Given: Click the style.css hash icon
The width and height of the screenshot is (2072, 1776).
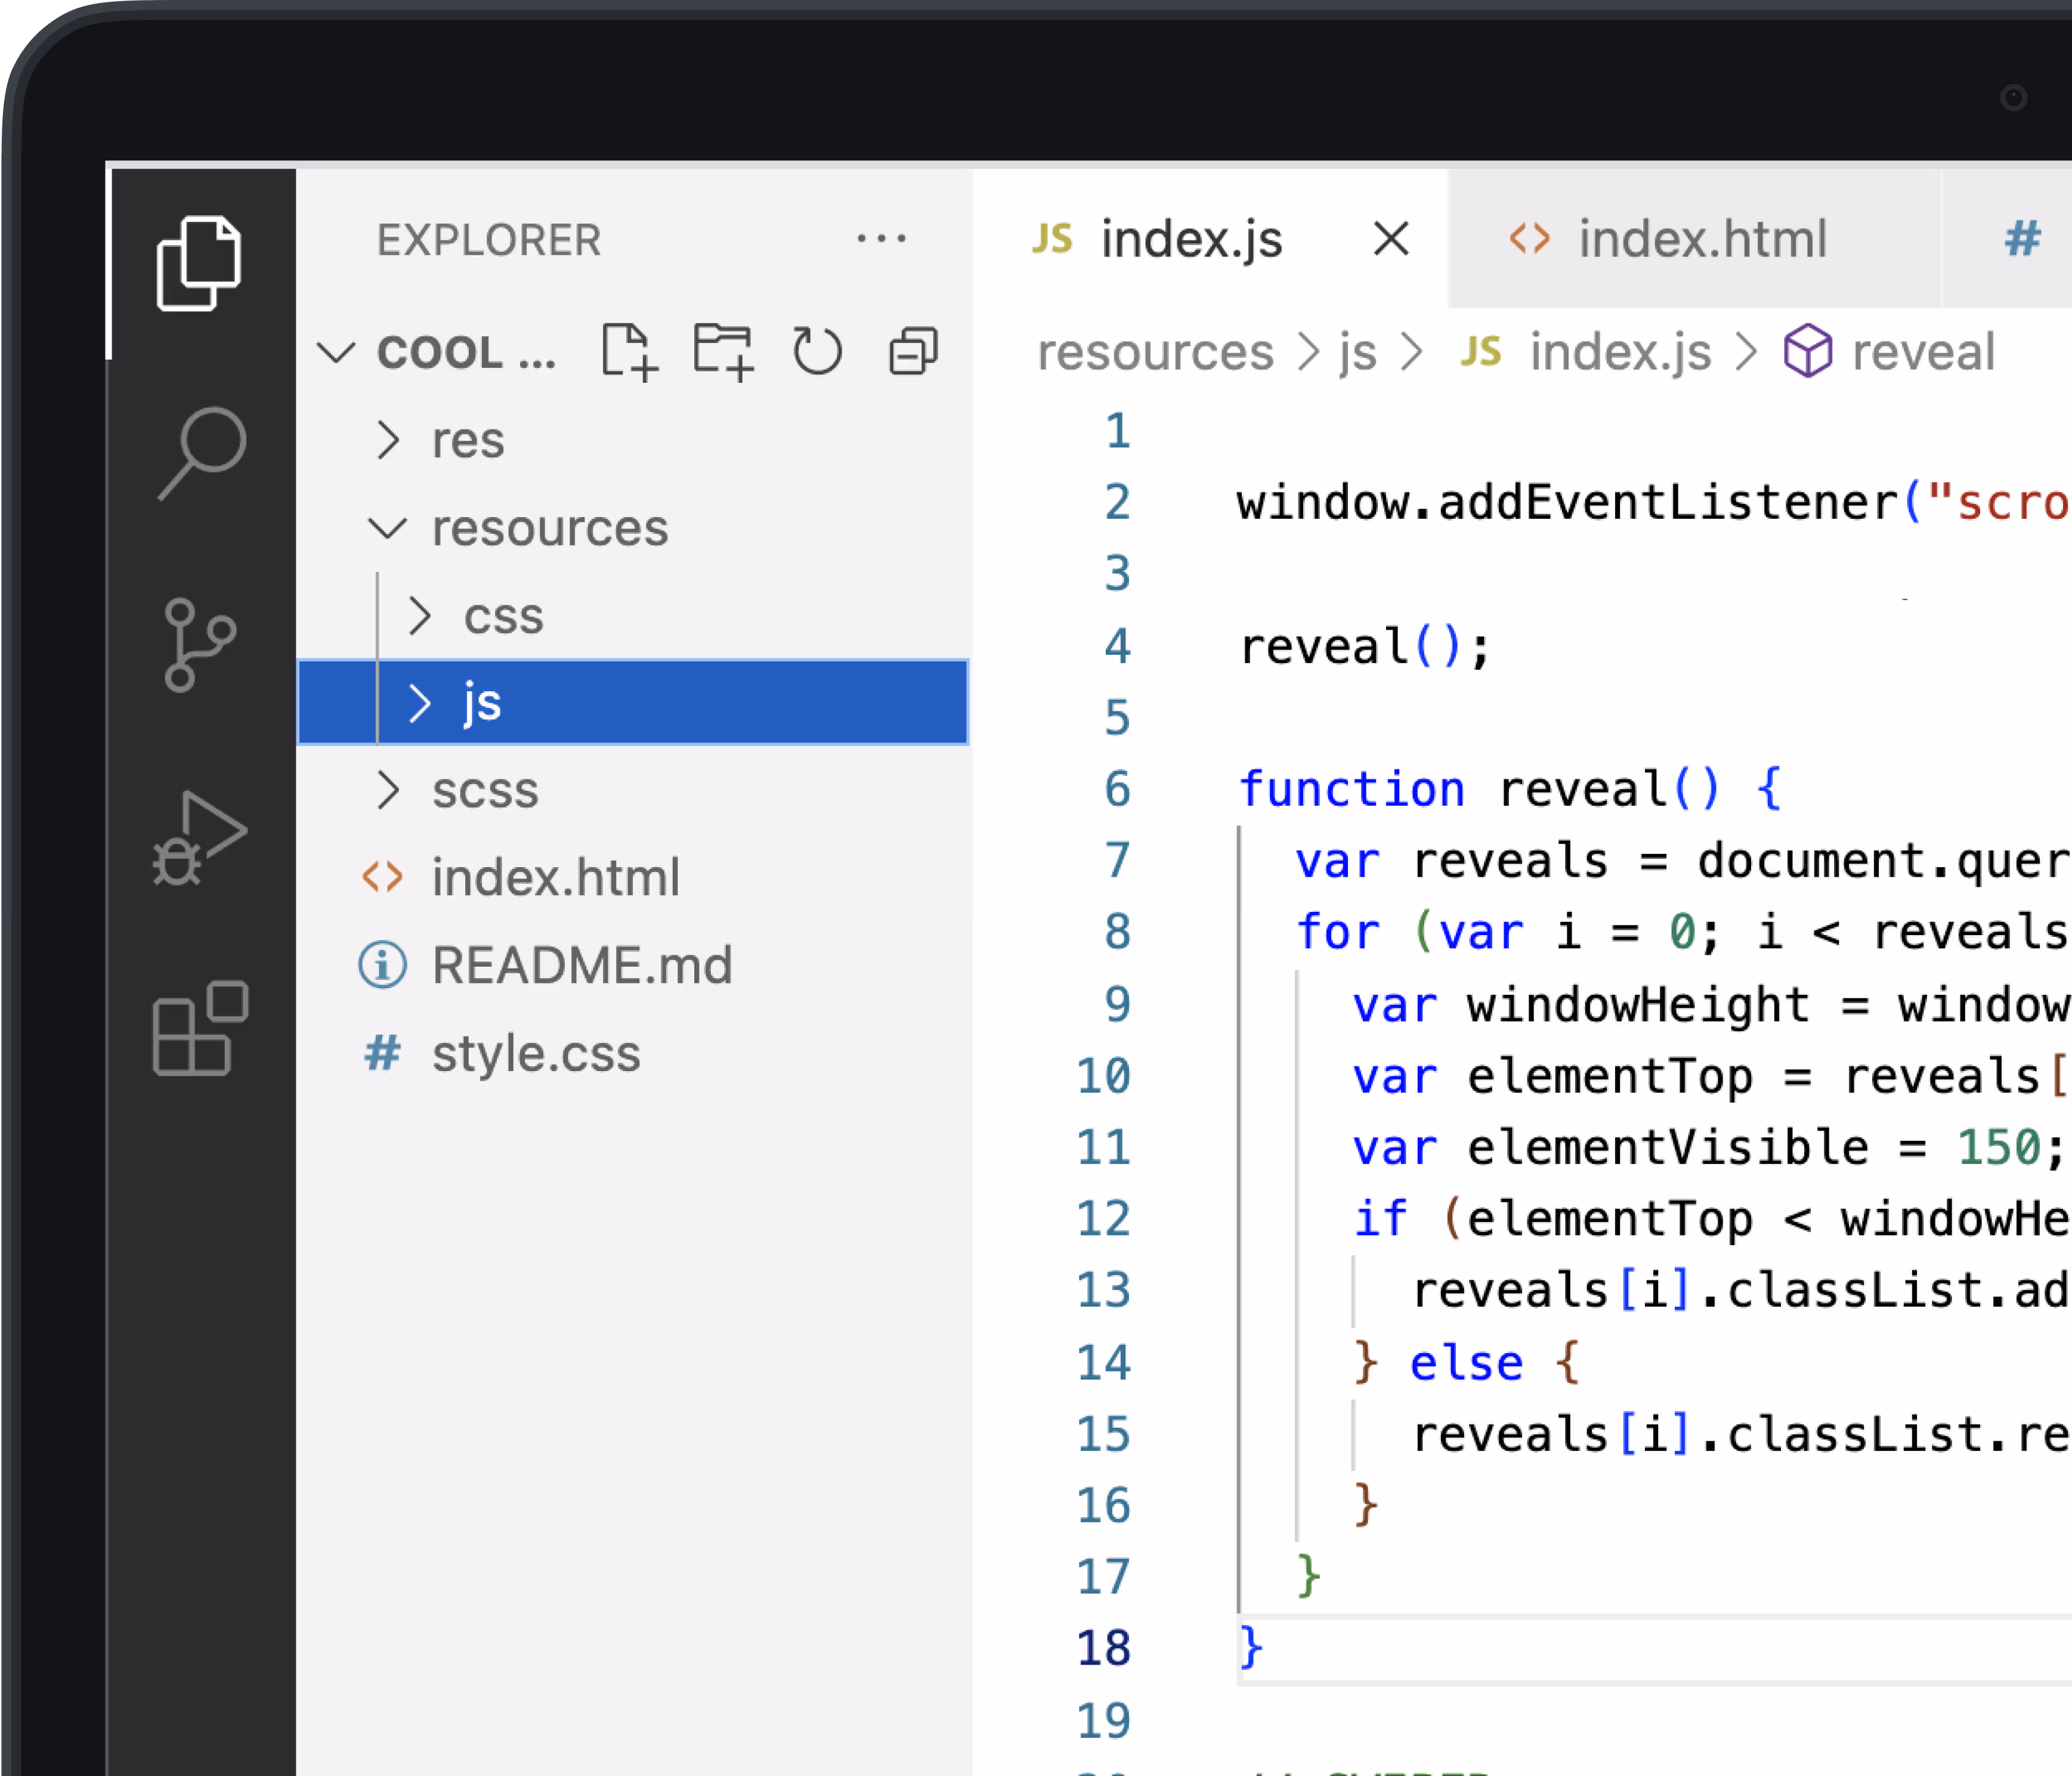Looking at the screenshot, I should (x=382, y=1053).
